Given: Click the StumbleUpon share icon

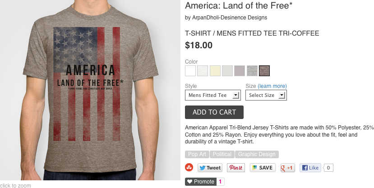Looking at the screenshot, I should 189,167.
